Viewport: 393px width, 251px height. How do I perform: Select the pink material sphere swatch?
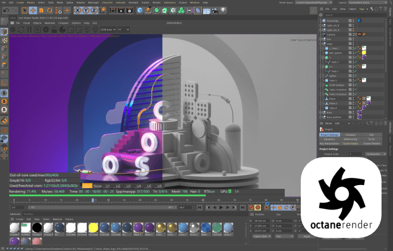tap(37, 241)
